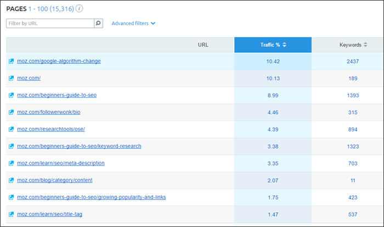Viewport: 384px width, 227px height.
Task: Open the moz.com/learn/seo/title-tag link
Action: click(x=50, y=214)
